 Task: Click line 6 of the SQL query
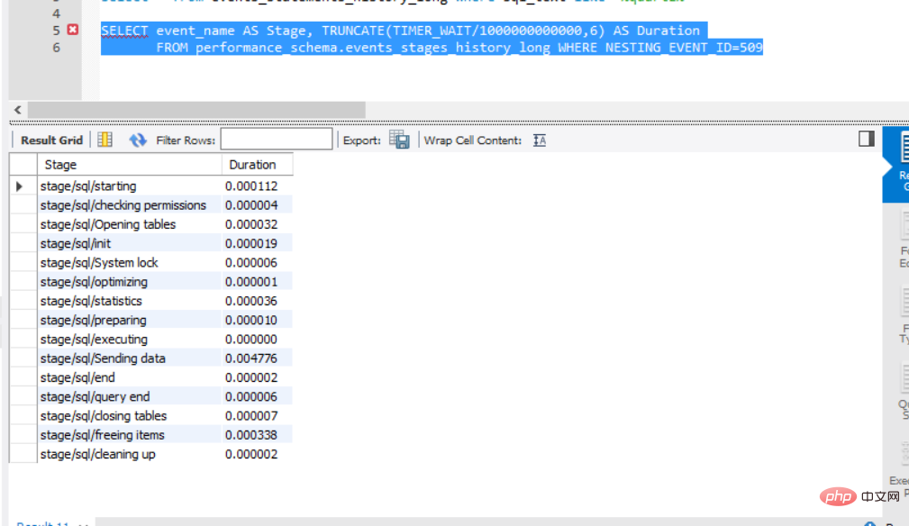pyautogui.click(x=459, y=48)
